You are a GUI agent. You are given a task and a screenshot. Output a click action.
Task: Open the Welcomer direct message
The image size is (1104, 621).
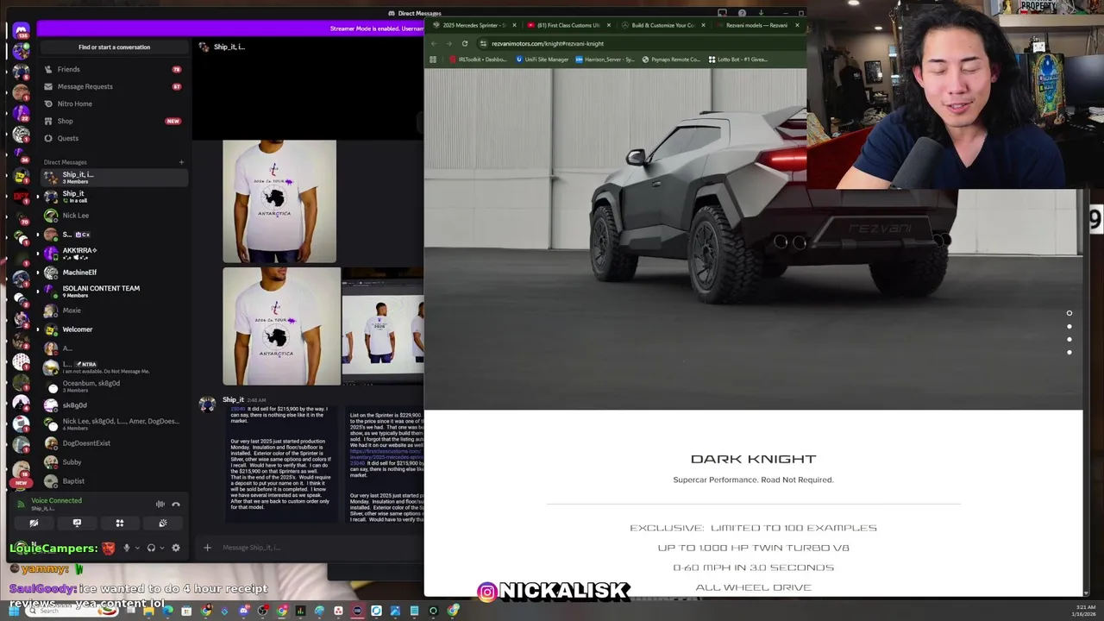(114, 329)
